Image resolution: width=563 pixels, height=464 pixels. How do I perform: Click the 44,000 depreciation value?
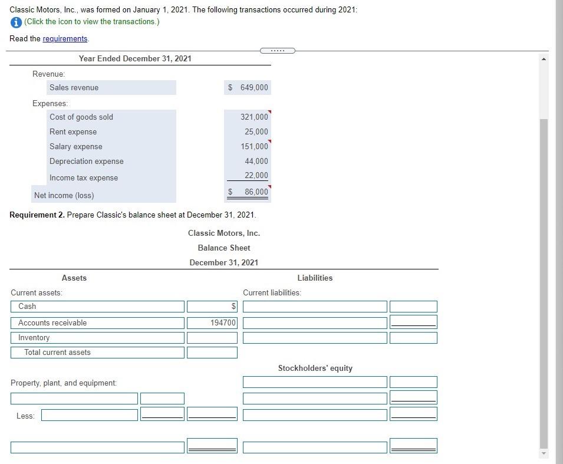[x=256, y=162]
